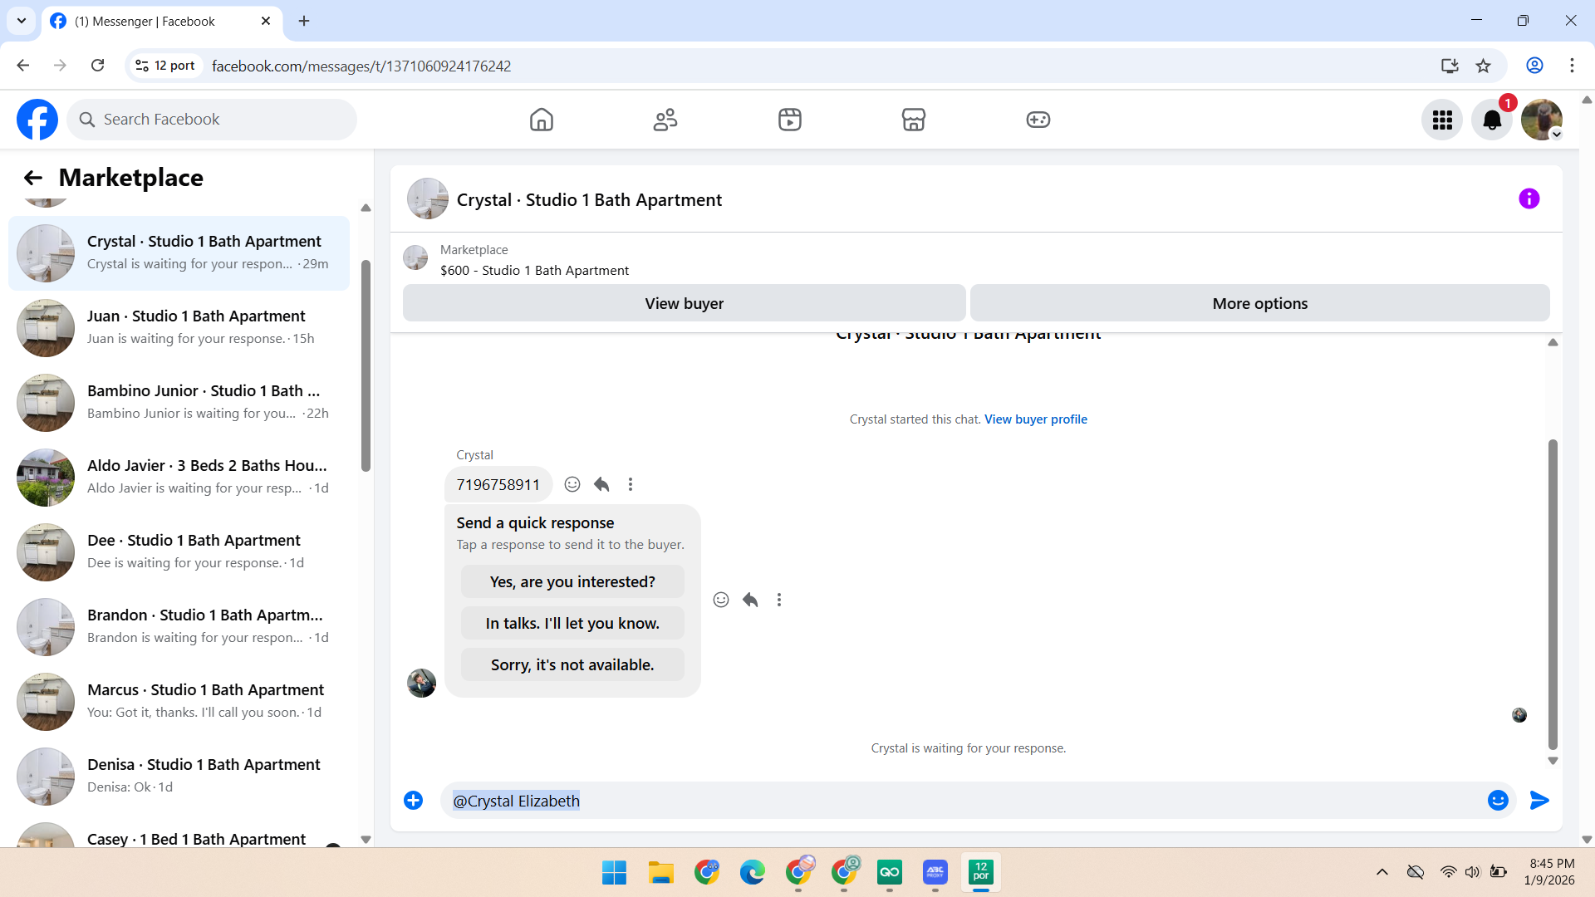Click the purple conversation info icon
The width and height of the screenshot is (1595, 897).
[1529, 199]
